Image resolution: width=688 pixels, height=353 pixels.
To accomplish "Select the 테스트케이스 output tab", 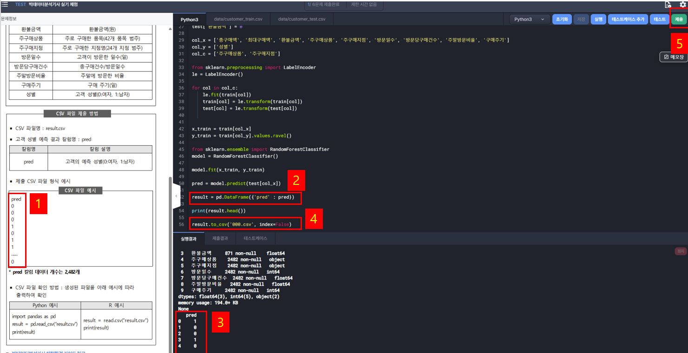I will click(256, 239).
